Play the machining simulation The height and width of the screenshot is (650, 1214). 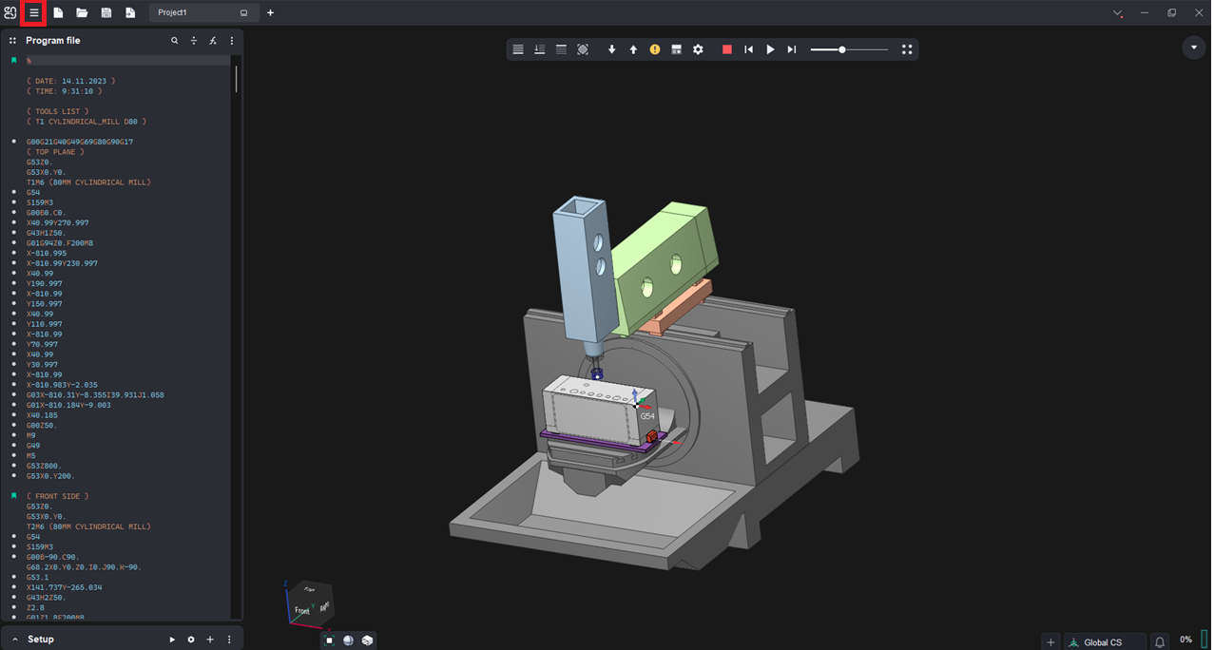770,49
